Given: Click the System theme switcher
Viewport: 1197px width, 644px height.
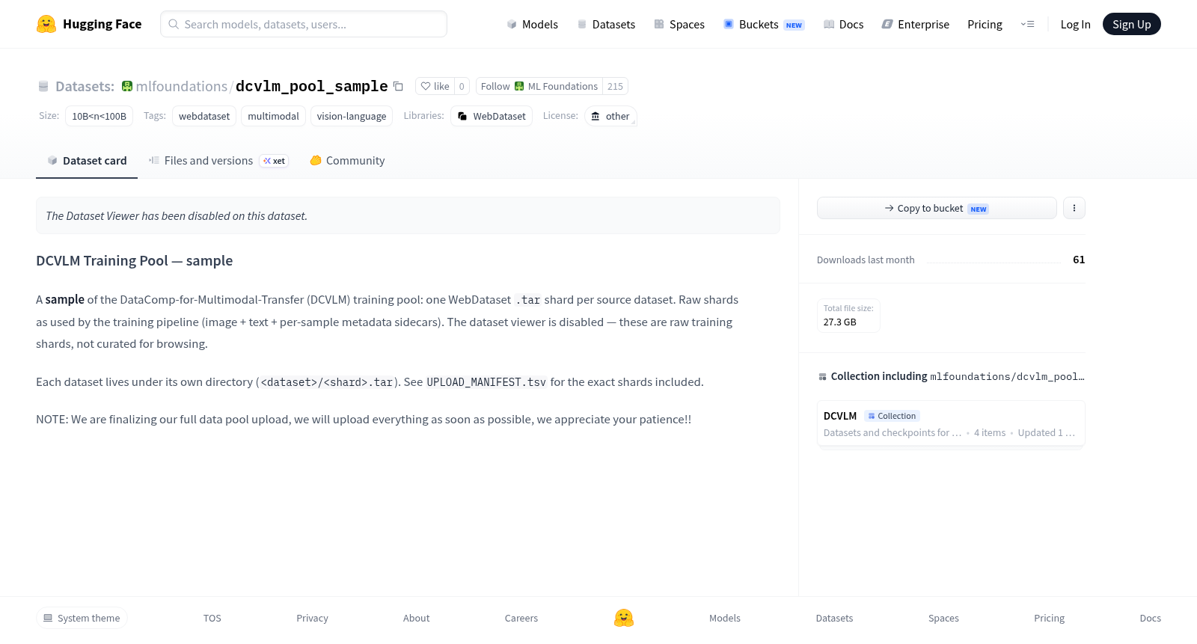Looking at the screenshot, I should click(82, 618).
